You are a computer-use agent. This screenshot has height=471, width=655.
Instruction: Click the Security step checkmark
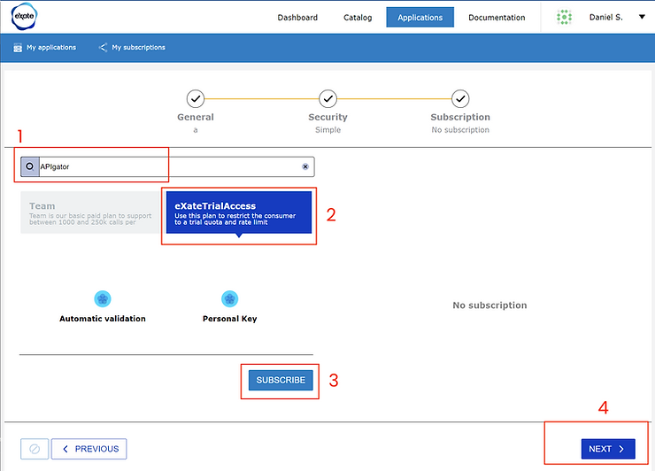[327, 98]
